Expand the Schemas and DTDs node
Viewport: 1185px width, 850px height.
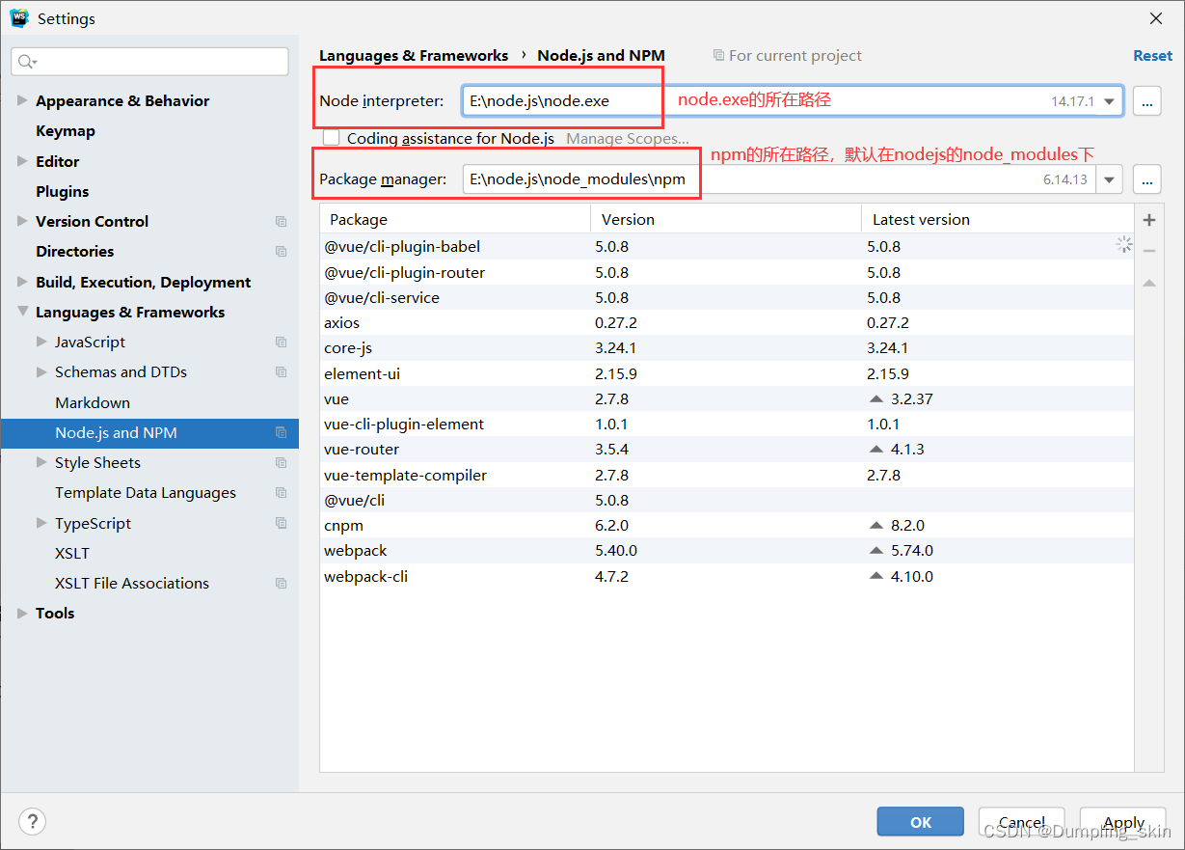click(41, 371)
